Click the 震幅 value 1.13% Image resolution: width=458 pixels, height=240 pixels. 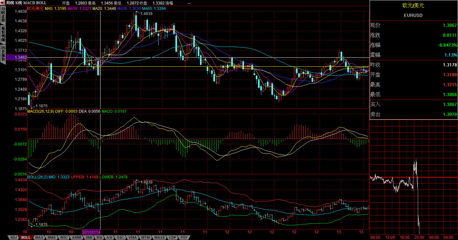coord(451,55)
